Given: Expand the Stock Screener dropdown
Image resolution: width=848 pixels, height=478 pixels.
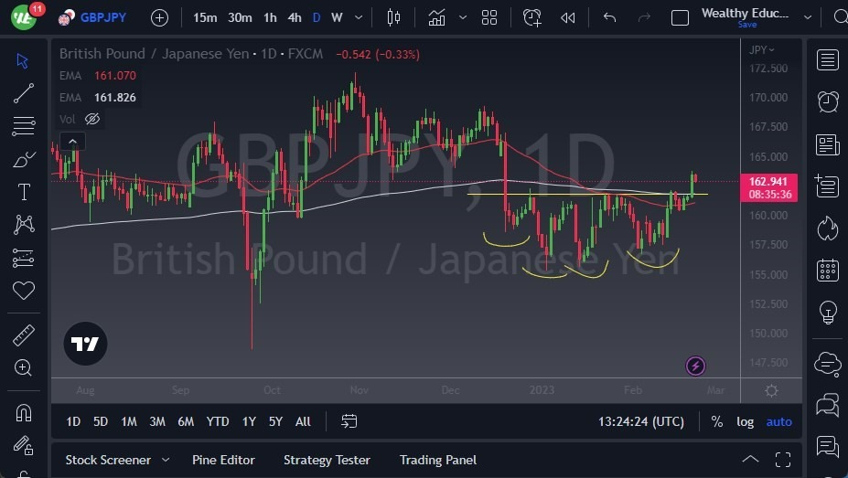Looking at the screenshot, I should click(166, 460).
